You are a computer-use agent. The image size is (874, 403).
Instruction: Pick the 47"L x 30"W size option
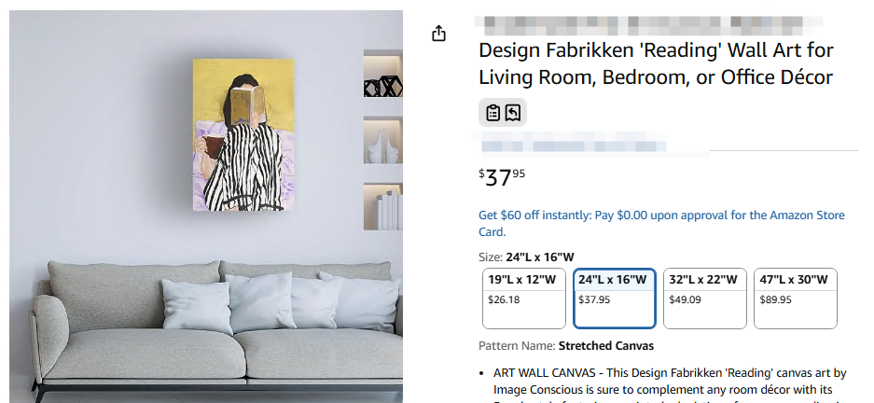[x=796, y=299]
